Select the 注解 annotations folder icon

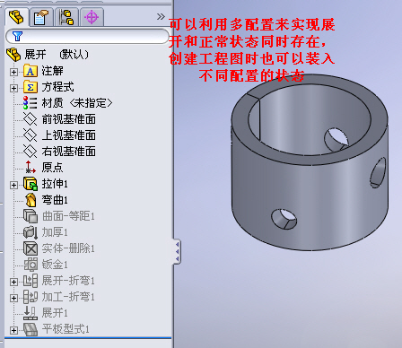(x=31, y=71)
